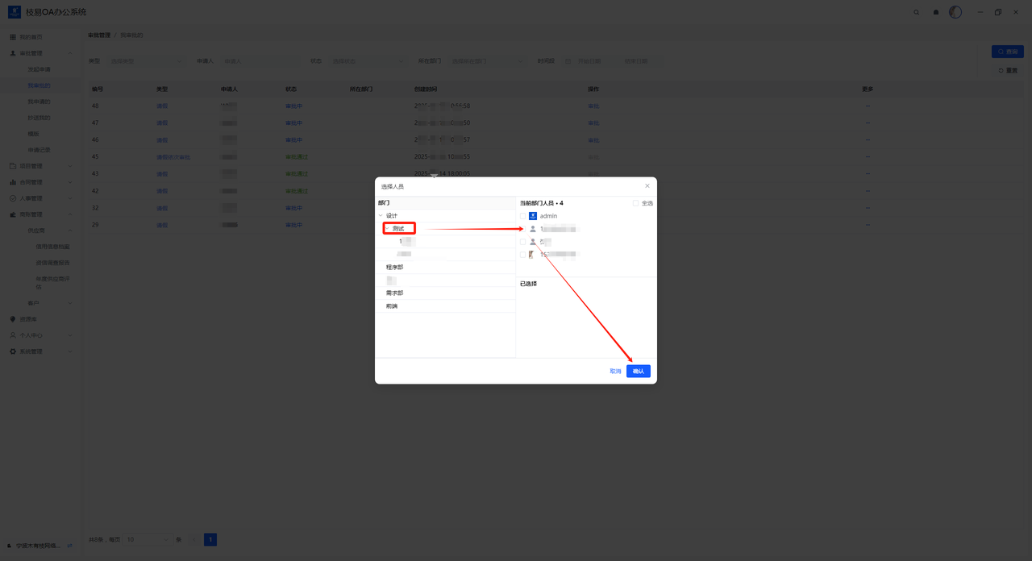Click the 资源库 icon in sidebar
This screenshot has height=561, width=1032.
[x=13, y=319]
